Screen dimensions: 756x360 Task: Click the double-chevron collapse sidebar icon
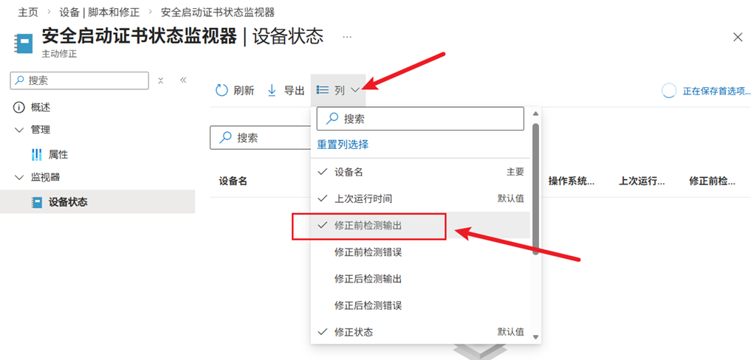(183, 80)
